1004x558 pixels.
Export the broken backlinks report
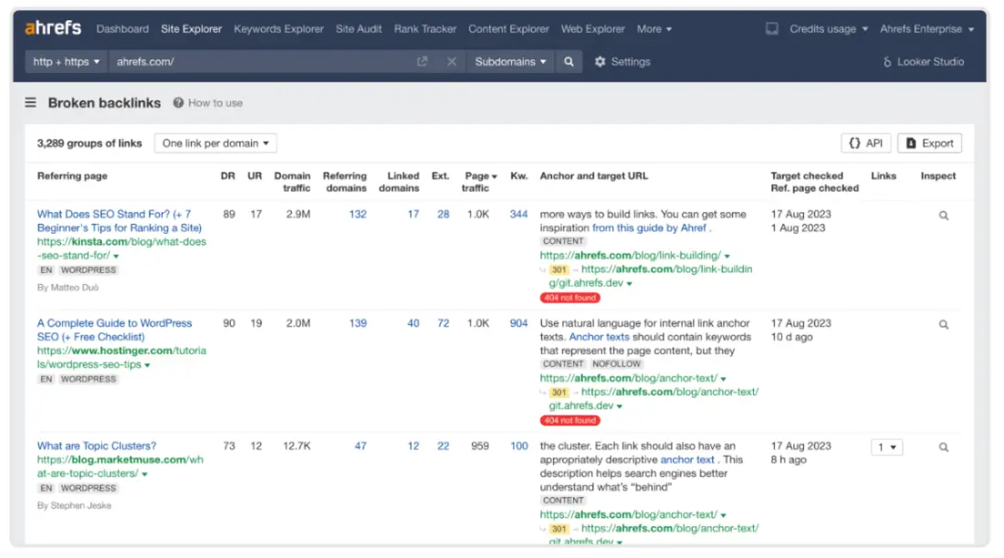[x=929, y=142]
